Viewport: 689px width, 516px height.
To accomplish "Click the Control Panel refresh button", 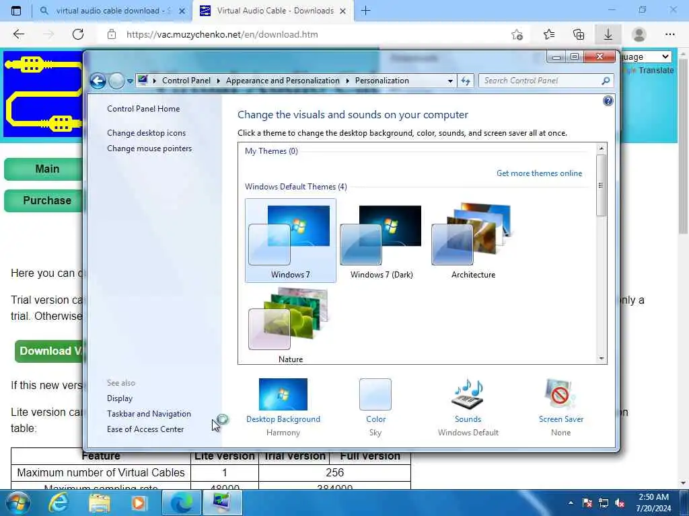I will point(466,81).
